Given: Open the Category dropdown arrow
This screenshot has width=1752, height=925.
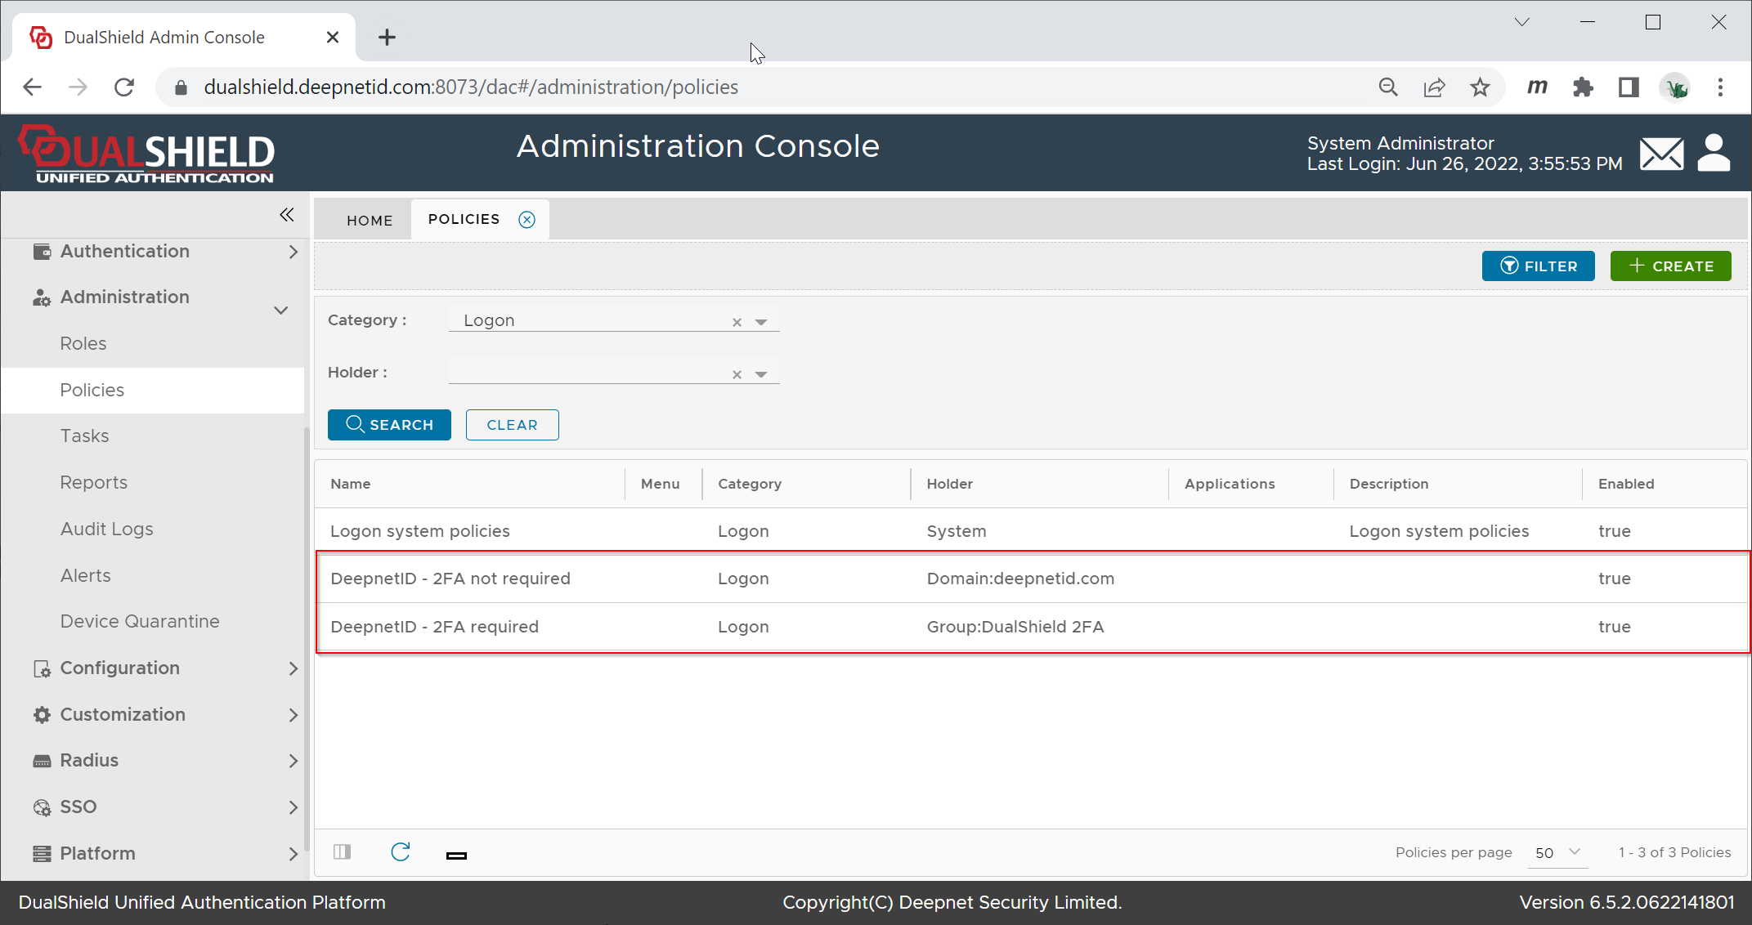Looking at the screenshot, I should [761, 322].
